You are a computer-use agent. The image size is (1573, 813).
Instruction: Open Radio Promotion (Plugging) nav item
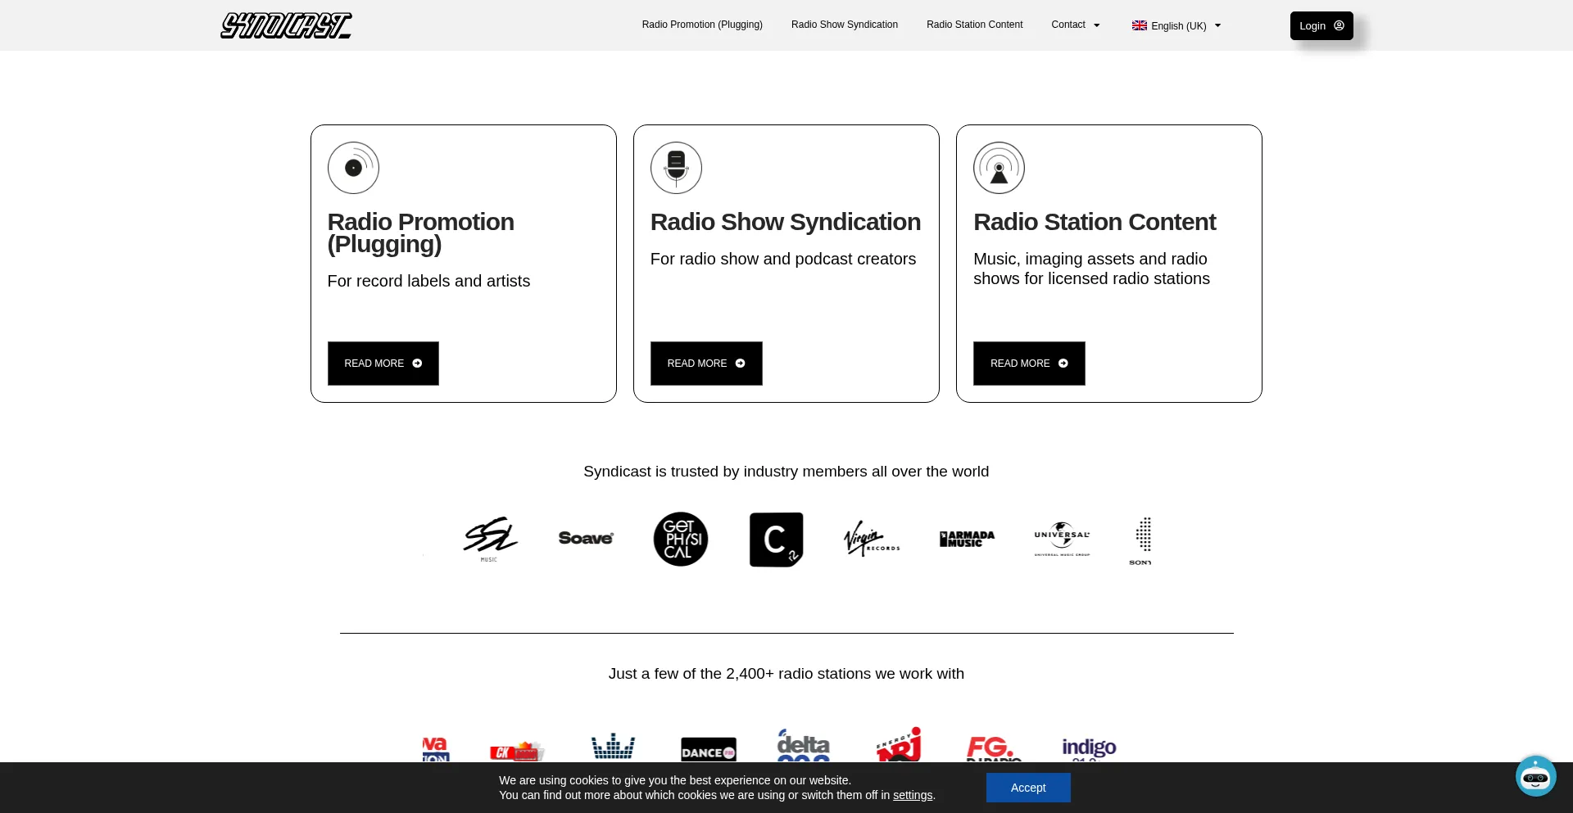(702, 25)
